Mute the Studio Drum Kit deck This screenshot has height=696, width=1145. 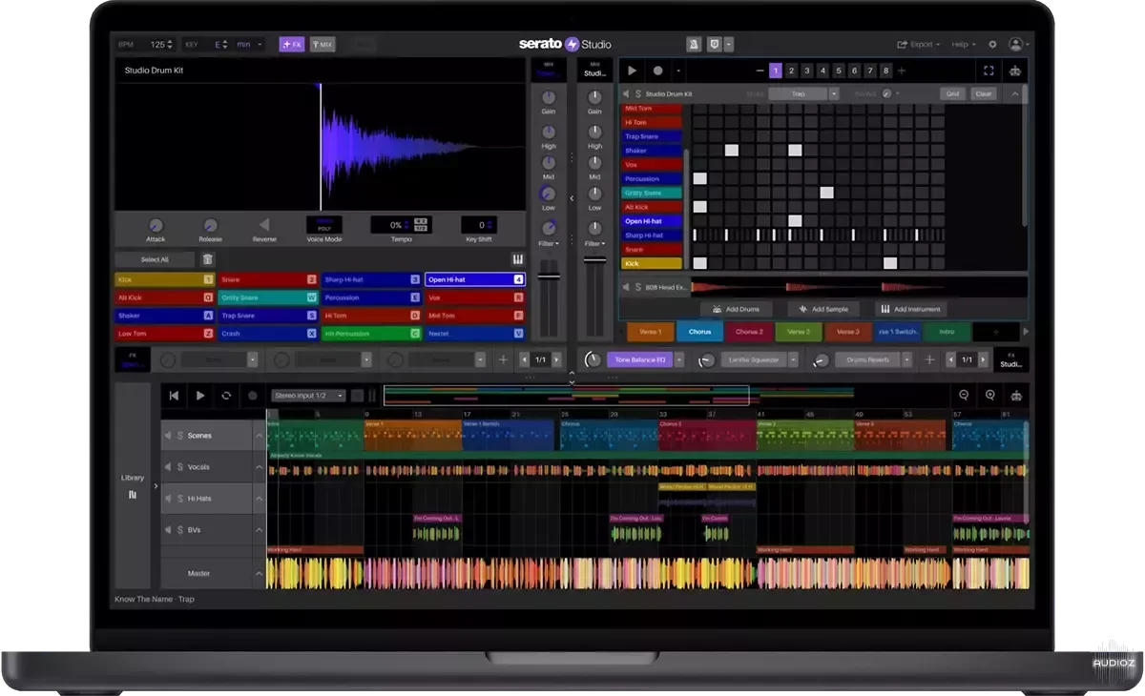[626, 93]
